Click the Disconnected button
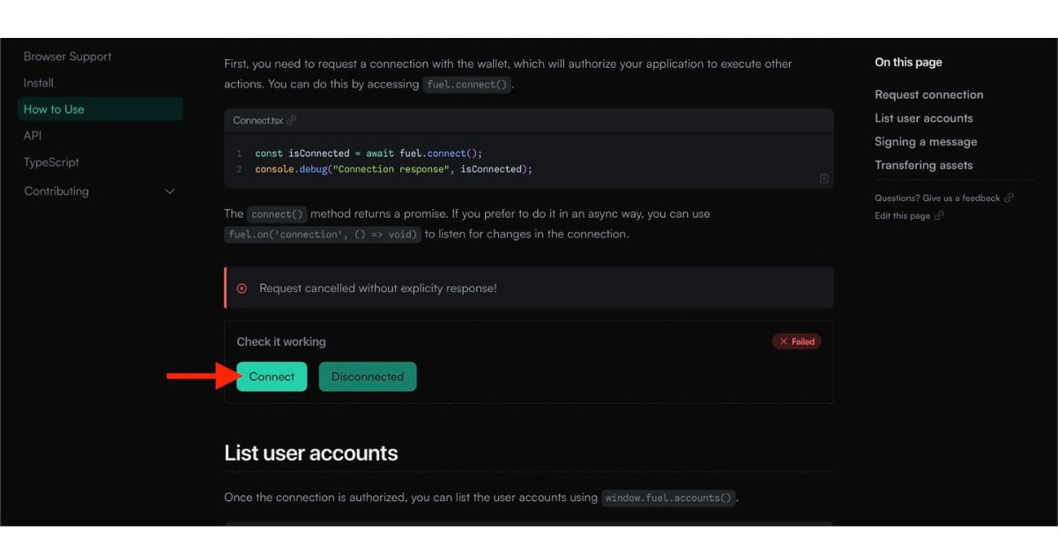This screenshot has width=1058, height=554. click(x=368, y=377)
